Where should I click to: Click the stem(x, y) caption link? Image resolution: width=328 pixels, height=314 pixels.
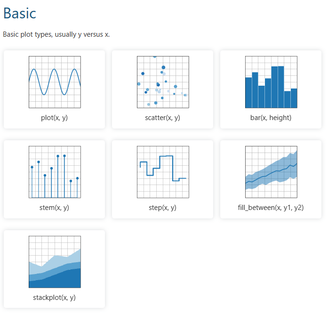(x=55, y=208)
